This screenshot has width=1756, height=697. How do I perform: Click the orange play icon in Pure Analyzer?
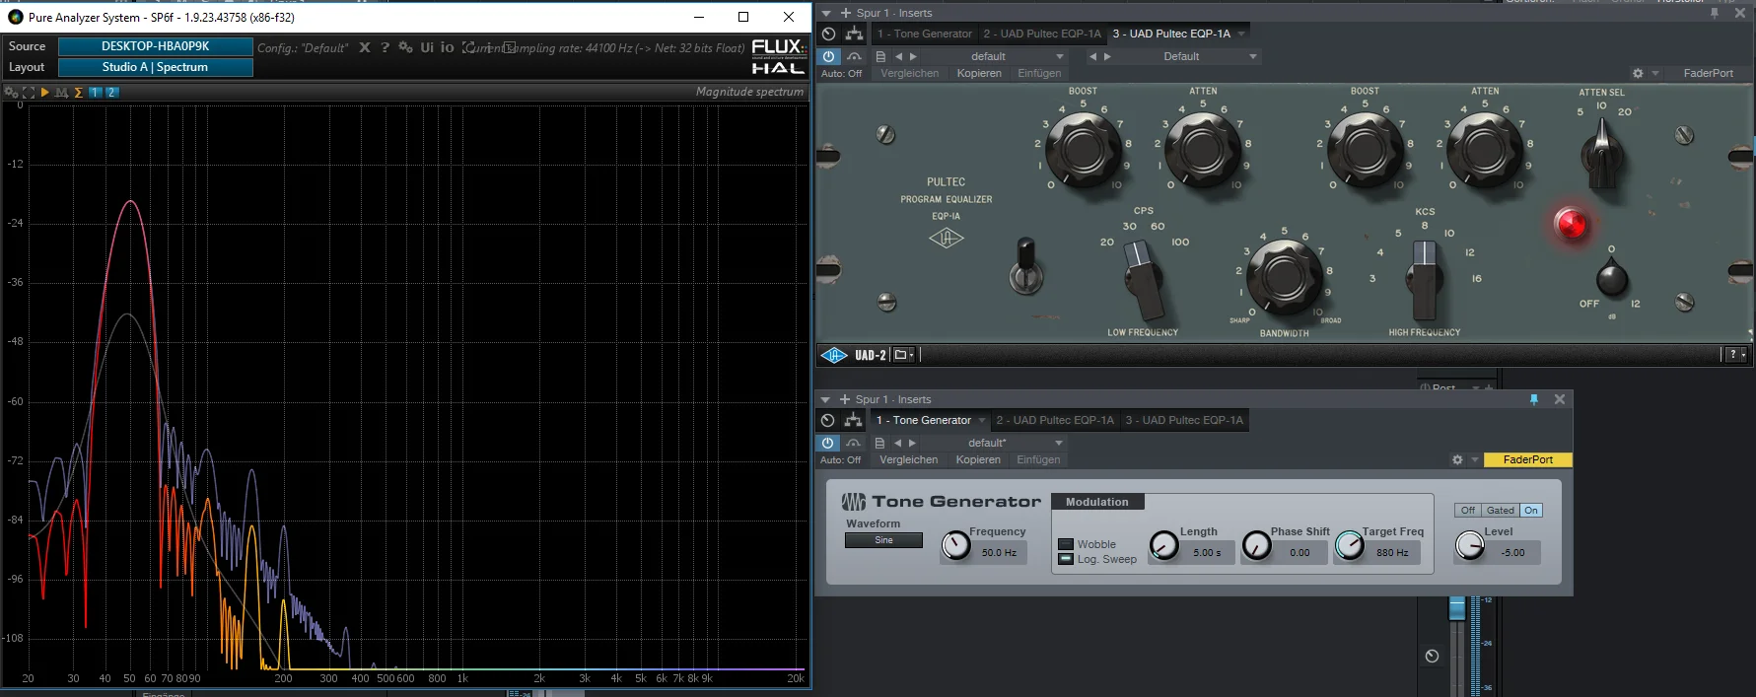point(44,92)
